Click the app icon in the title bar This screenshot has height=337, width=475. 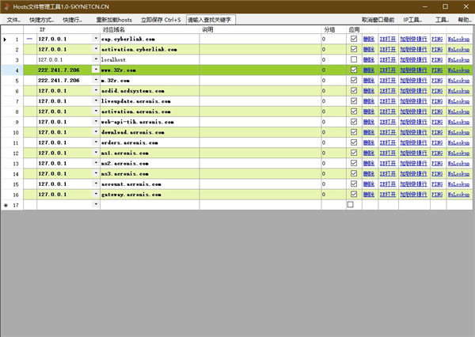tap(6, 6)
